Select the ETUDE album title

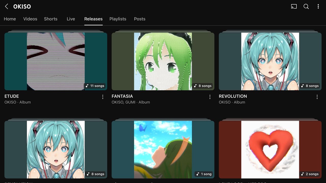pos(12,96)
